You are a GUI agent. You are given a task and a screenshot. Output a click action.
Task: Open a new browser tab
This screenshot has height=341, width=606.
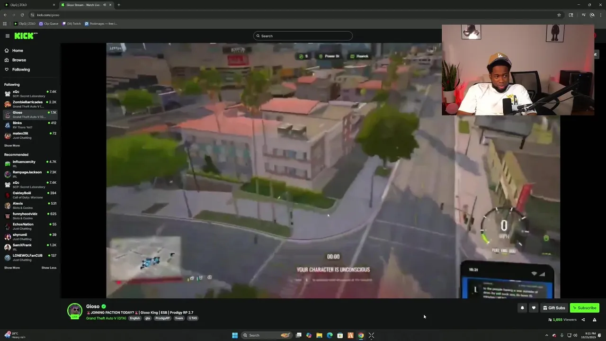pyautogui.click(x=118, y=5)
